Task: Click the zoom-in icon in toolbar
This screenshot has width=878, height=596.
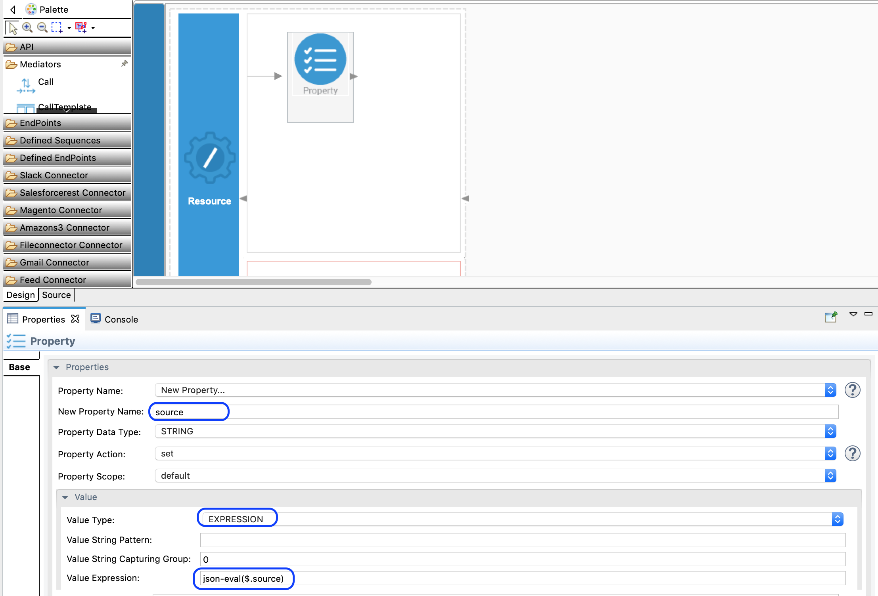Action: coord(27,27)
